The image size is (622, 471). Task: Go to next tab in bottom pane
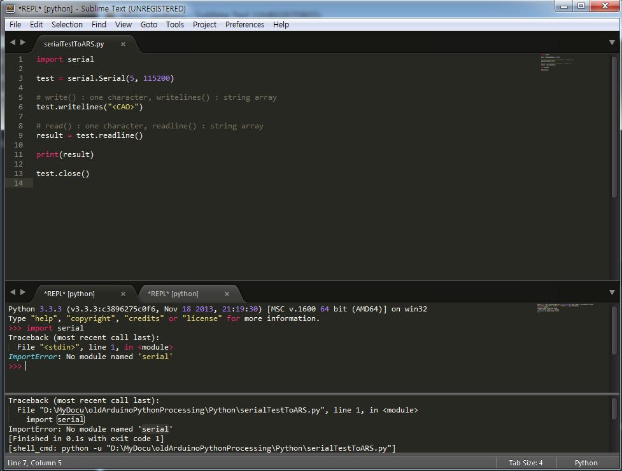coord(23,292)
